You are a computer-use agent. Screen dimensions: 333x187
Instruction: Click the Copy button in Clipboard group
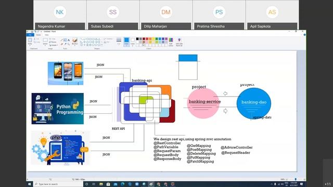[36, 42]
